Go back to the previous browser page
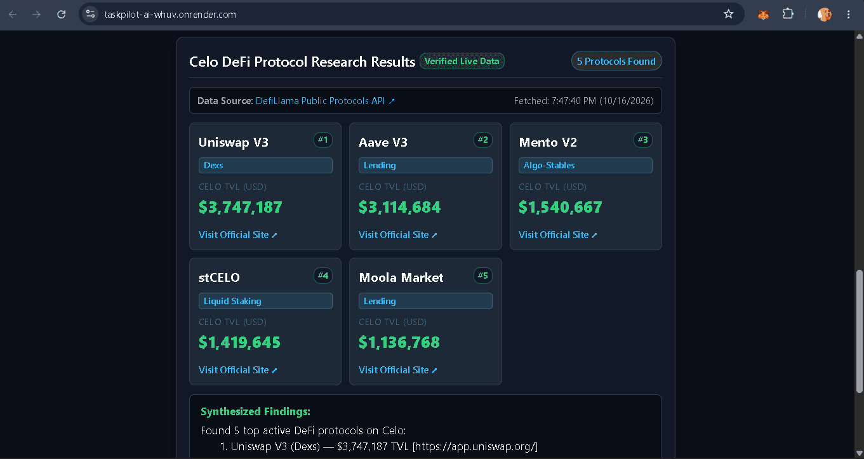The width and height of the screenshot is (864, 459). [x=13, y=14]
